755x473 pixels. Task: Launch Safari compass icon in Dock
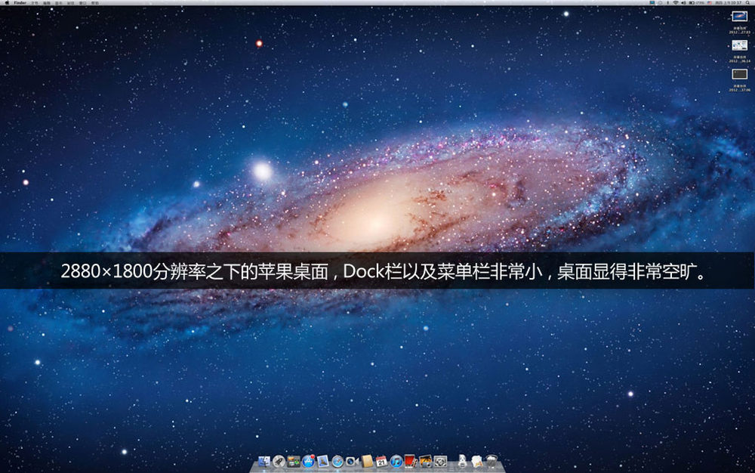337,462
